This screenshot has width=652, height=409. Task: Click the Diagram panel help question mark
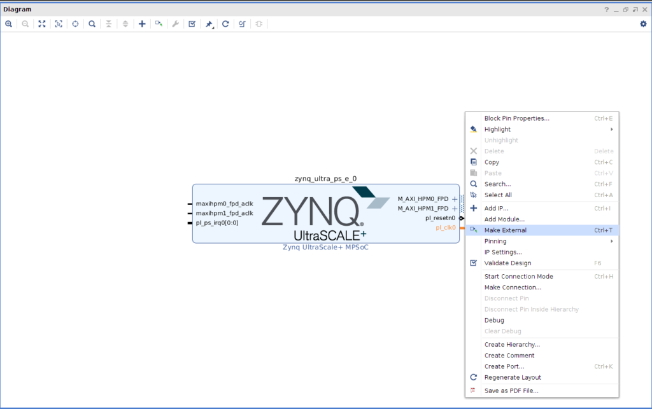606,10
